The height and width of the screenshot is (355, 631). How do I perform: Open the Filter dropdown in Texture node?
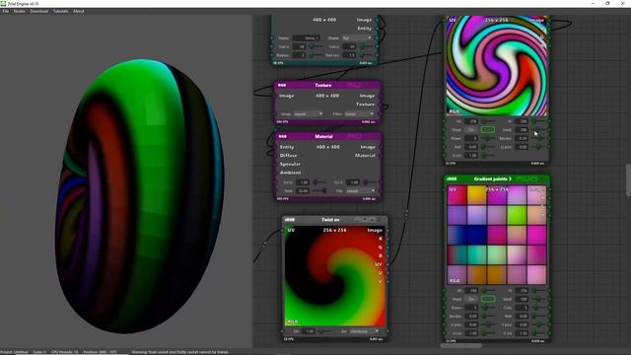pyautogui.click(x=359, y=114)
